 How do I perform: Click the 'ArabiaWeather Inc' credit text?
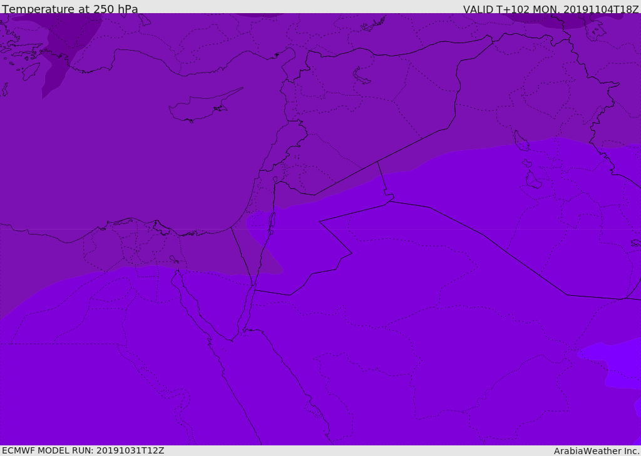tap(596, 451)
